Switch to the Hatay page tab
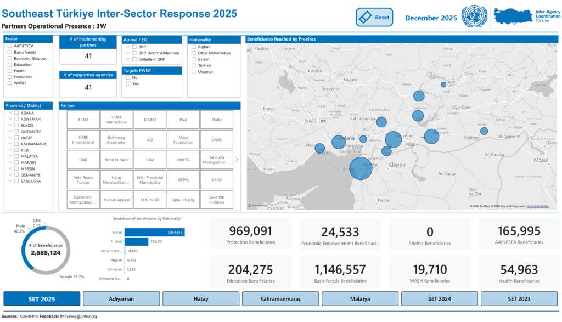562x322 pixels. tap(201, 299)
